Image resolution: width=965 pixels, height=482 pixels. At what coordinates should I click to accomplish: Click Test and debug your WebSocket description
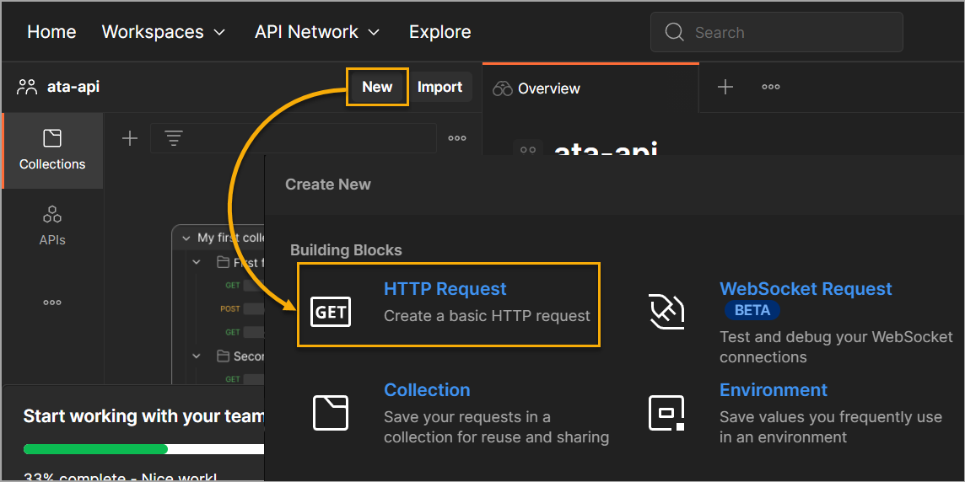tap(837, 346)
